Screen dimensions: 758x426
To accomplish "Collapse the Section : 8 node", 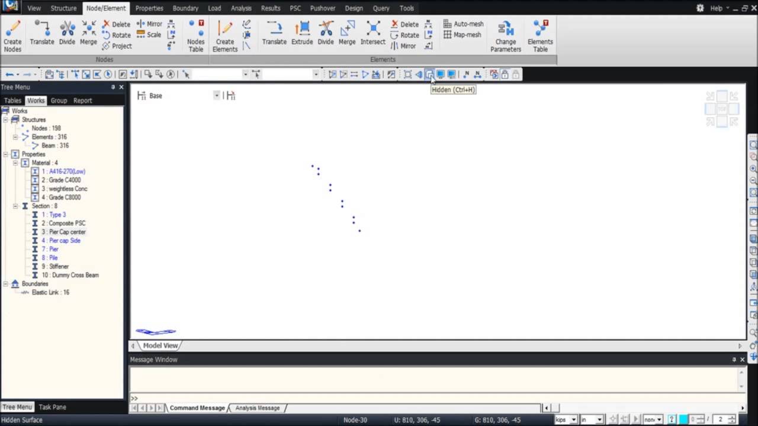I will [x=15, y=206].
